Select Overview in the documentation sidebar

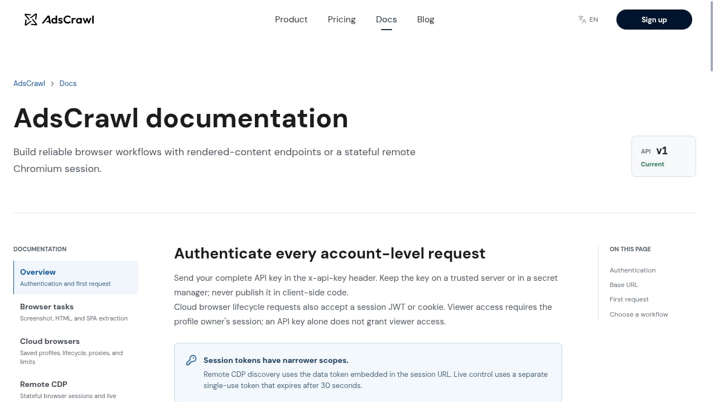tap(76, 277)
